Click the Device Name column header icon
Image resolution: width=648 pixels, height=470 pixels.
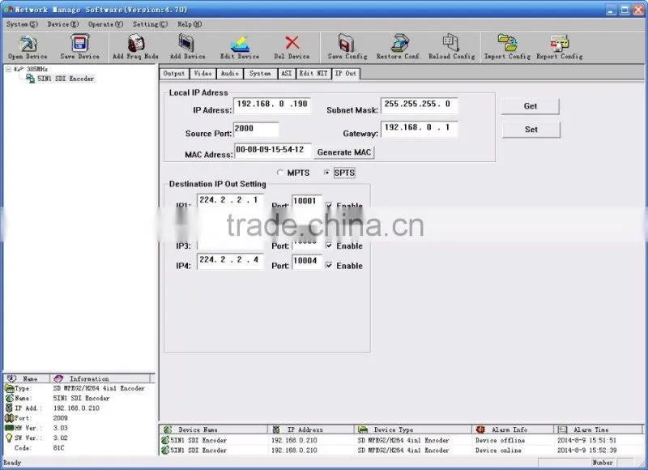click(x=168, y=430)
